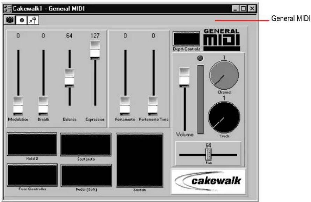Click the Breath slider handle
The image size is (311, 202).
click(43, 106)
